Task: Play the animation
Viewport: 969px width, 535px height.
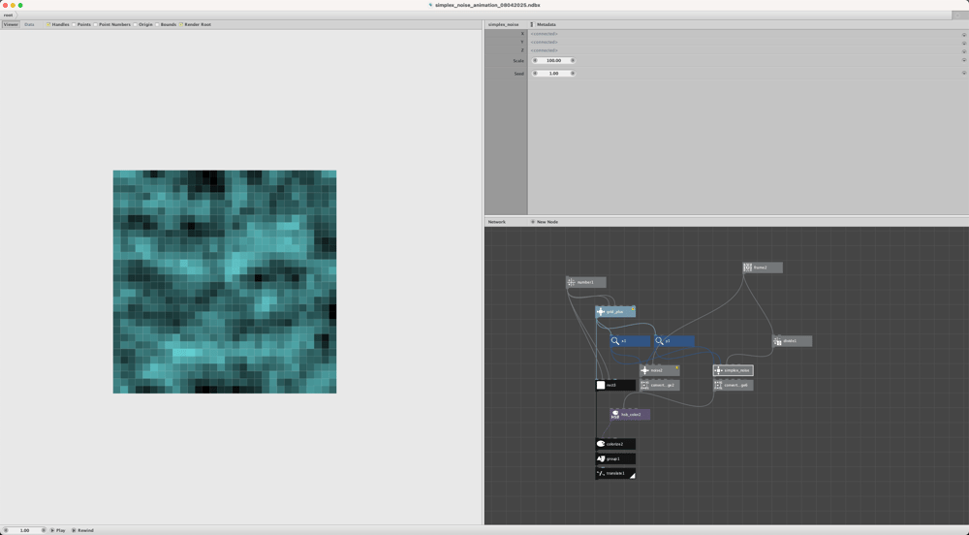Action: click(x=57, y=530)
